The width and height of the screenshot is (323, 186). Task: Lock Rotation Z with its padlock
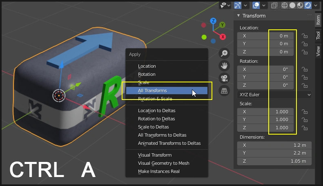point(305,85)
